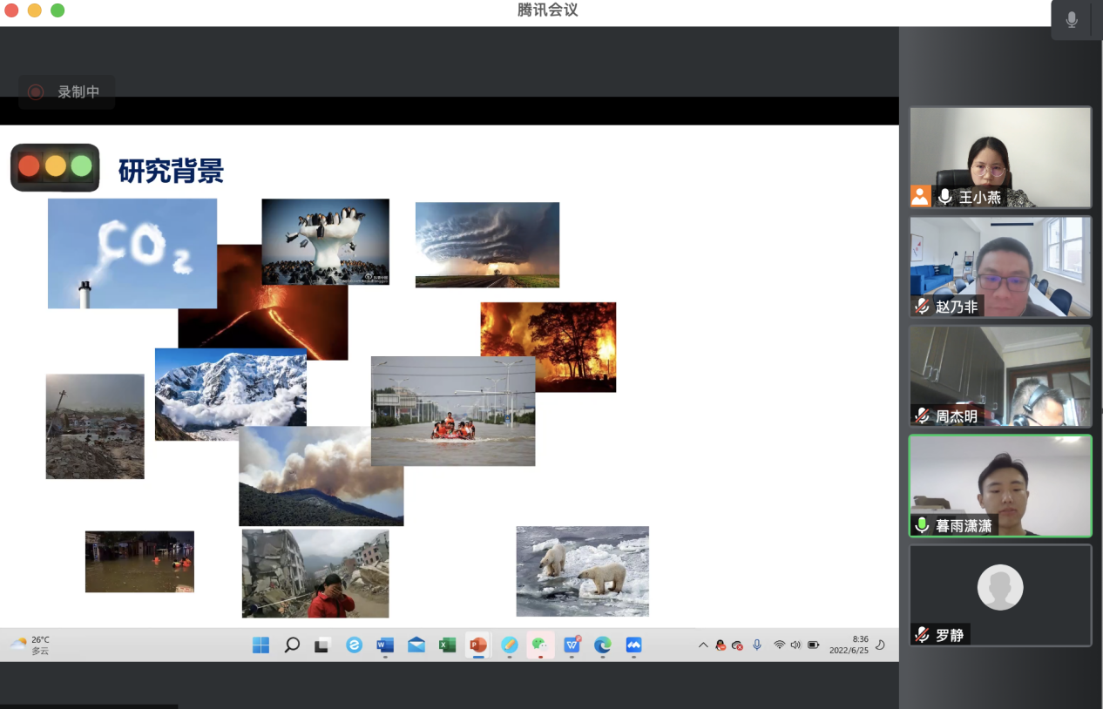Open the taskbar Search magnifier
The height and width of the screenshot is (709, 1103).
tap(292, 645)
